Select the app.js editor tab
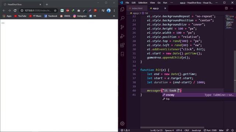The width and height of the screenshot is (236, 132). coord(156,8)
